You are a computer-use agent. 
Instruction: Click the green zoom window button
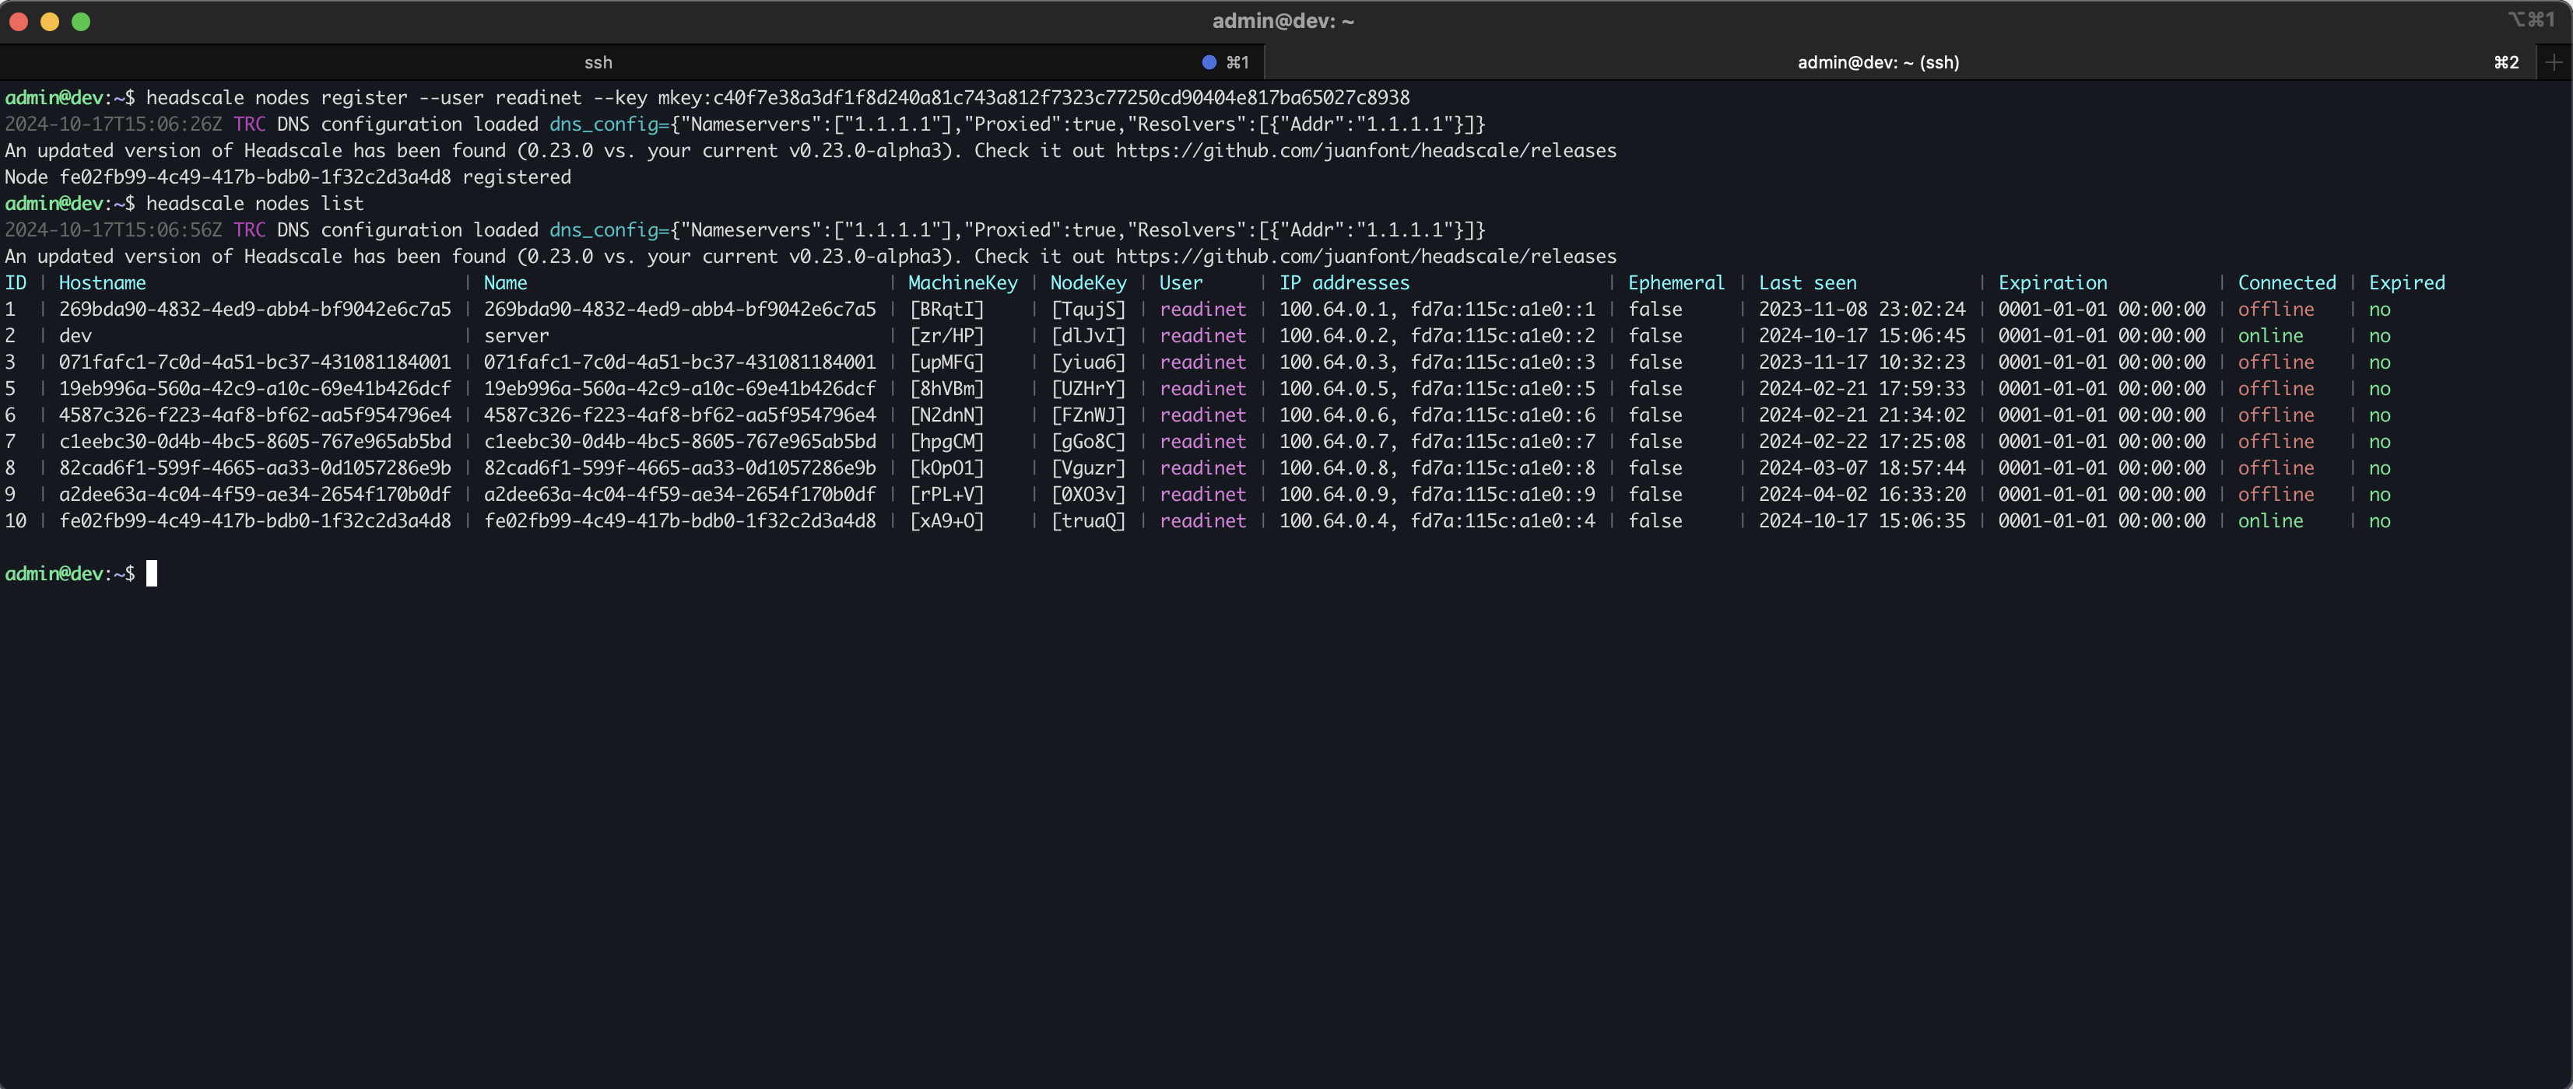[x=81, y=21]
